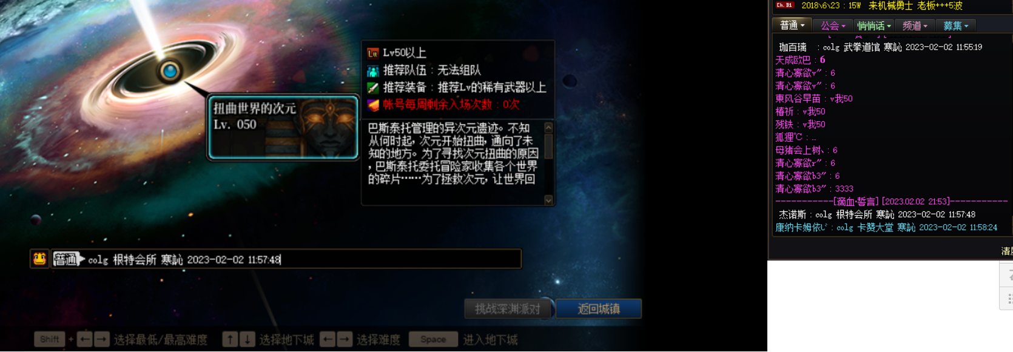Open the 募集 recruit tab
Viewport: 1013px width, 352px height.
[x=955, y=25]
